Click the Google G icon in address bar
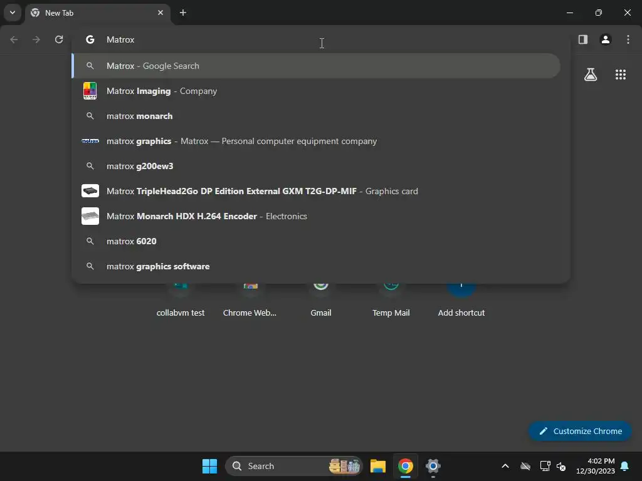642x481 pixels. (90, 39)
